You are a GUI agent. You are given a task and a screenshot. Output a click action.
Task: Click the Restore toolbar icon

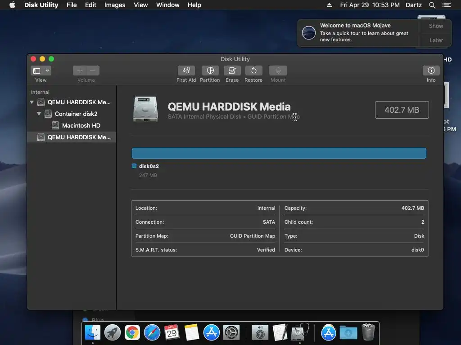point(253,71)
